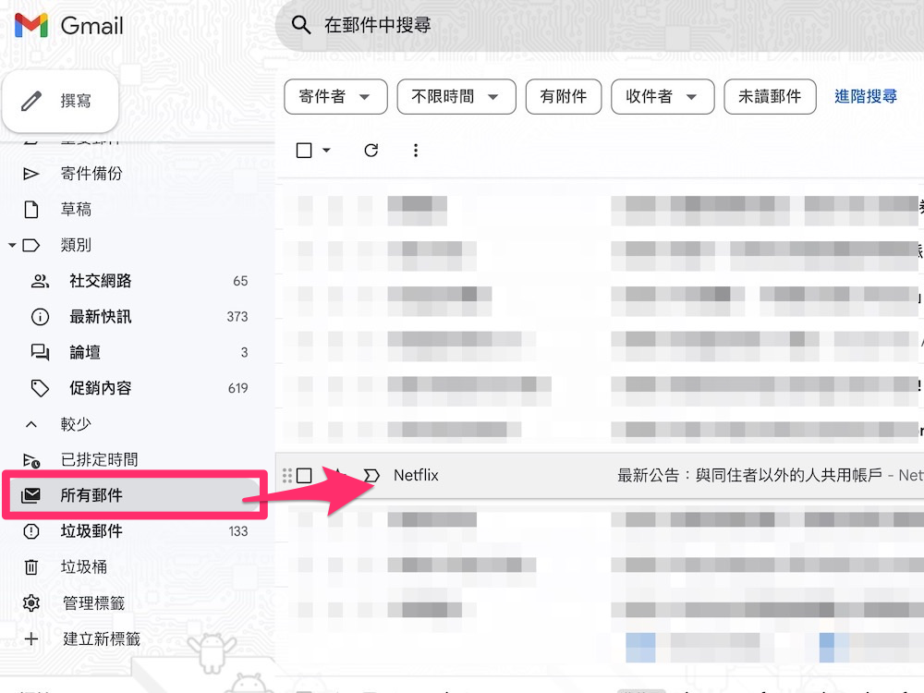This screenshot has height=693, width=924.
Task: Click the promotions tag icon
Action: tap(40, 388)
